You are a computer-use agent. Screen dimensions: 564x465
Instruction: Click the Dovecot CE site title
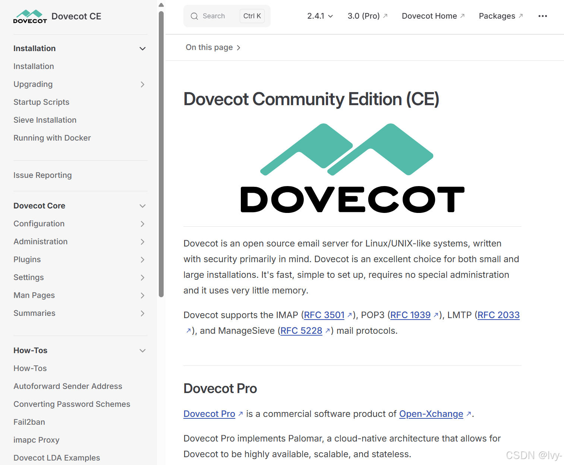point(76,16)
